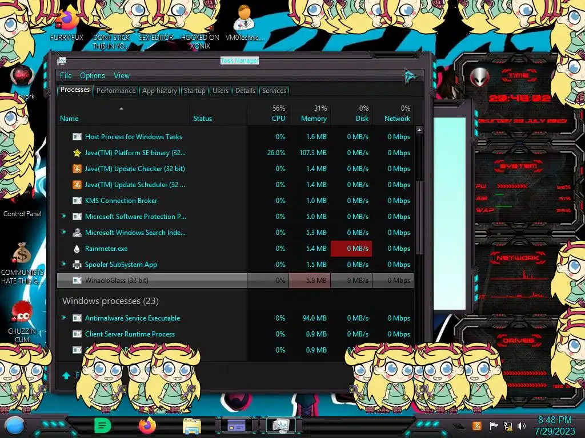
Task: Select the Rainmeter.exe process name
Action: coord(106,249)
